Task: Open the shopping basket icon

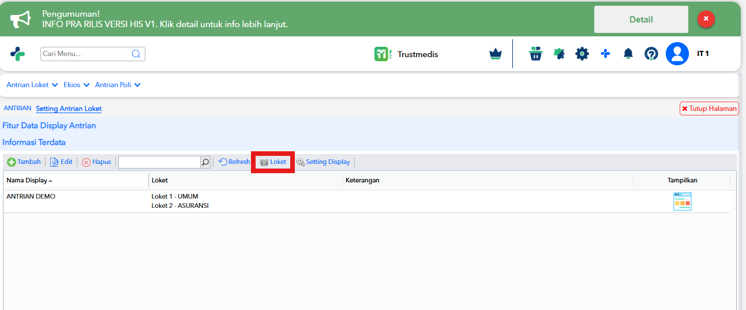Action: point(536,54)
